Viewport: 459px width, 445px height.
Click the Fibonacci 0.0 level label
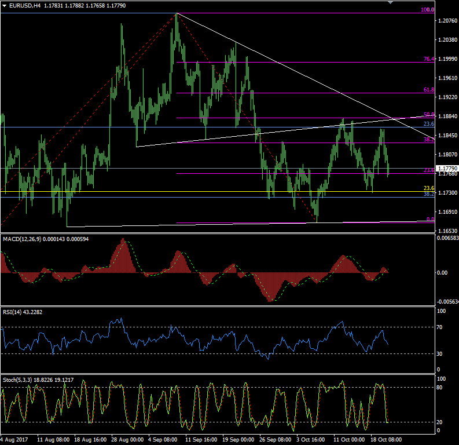pos(429,219)
